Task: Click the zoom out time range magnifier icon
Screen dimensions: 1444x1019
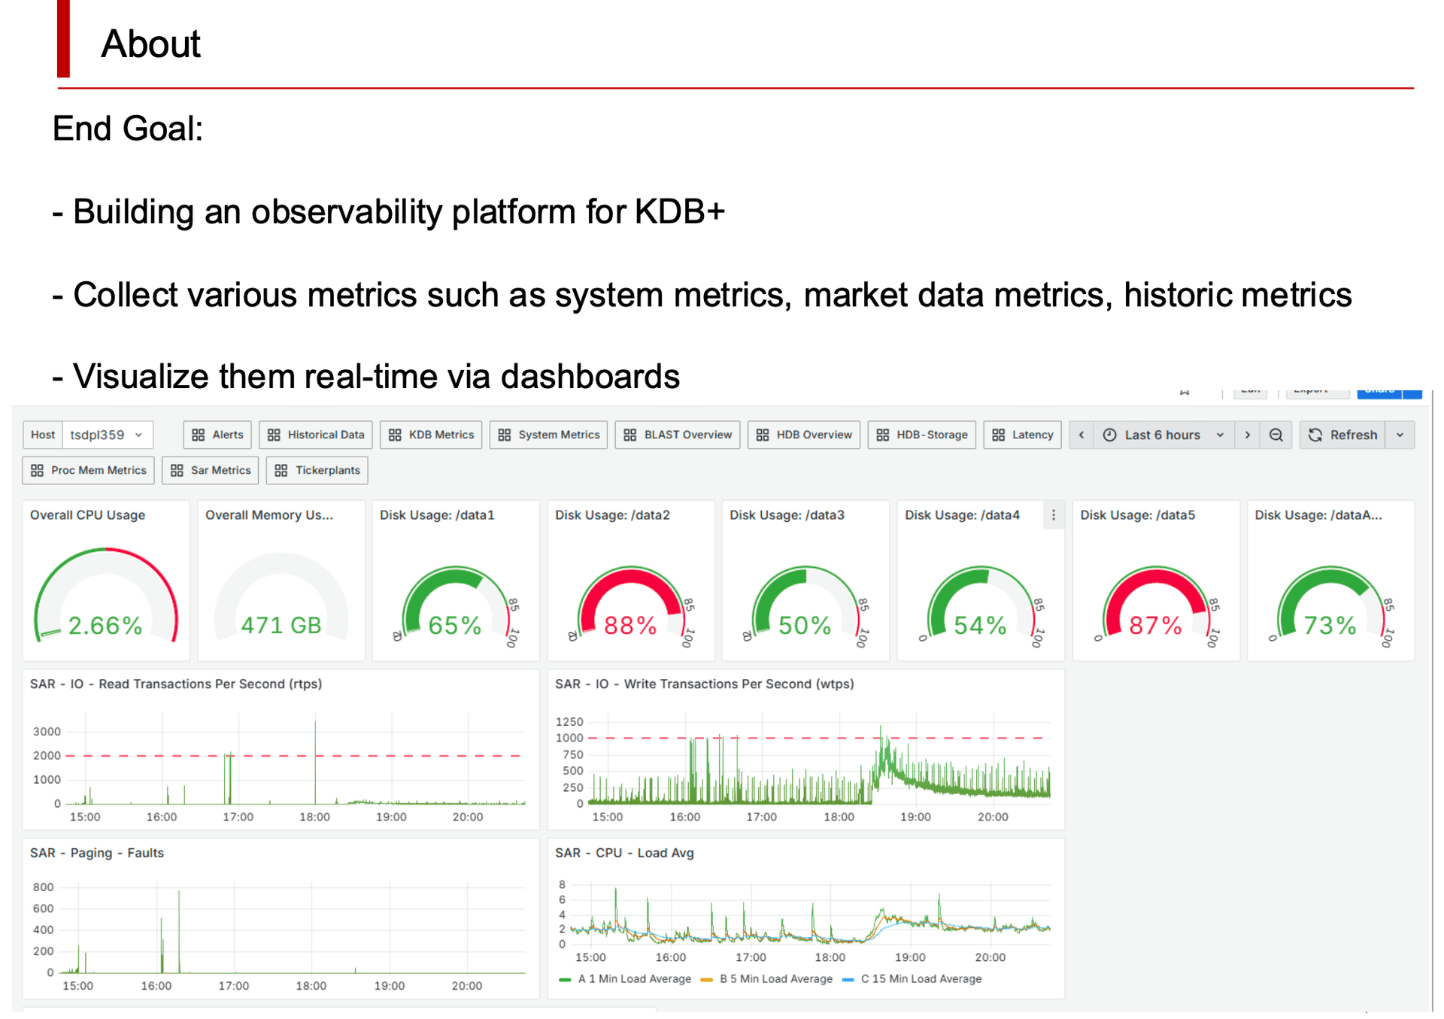Action: tap(1276, 435)
